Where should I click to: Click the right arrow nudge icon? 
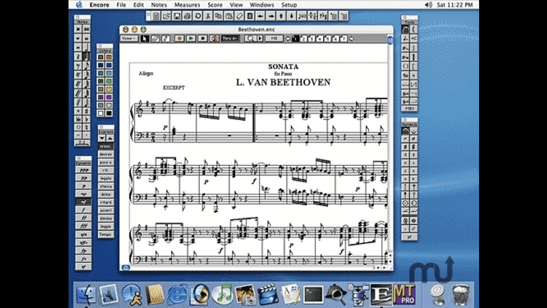coord(271,16)
